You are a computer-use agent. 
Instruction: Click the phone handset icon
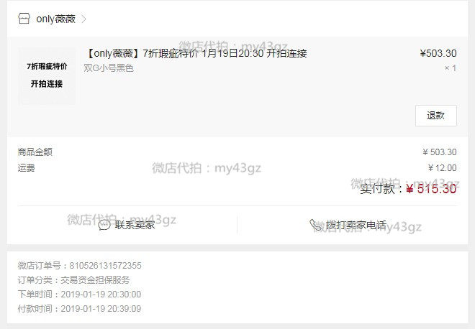(316, 226)
